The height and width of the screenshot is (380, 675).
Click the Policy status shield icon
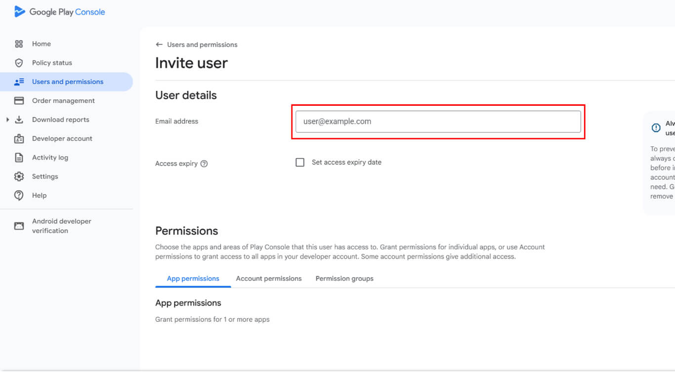click(x=19, y=63)
